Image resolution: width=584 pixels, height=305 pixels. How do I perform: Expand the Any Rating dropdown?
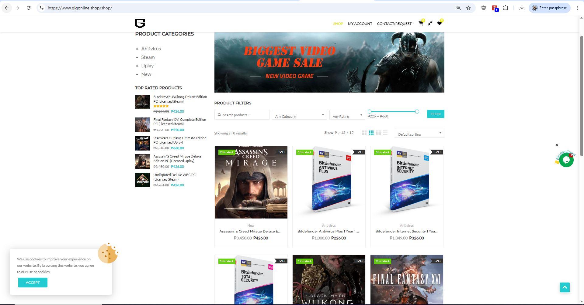347,115
